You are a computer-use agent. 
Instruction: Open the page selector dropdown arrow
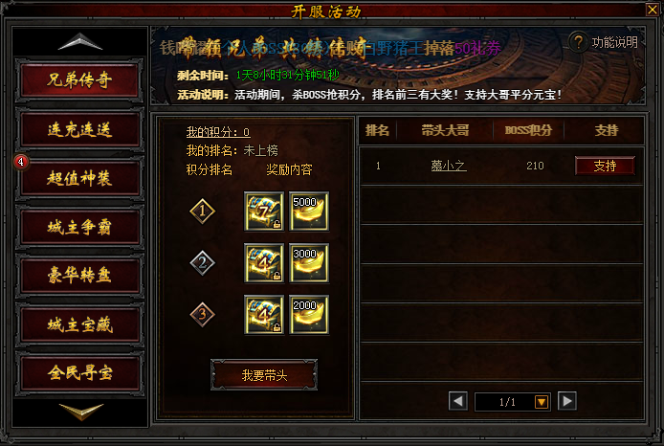(x=542, y=402)
